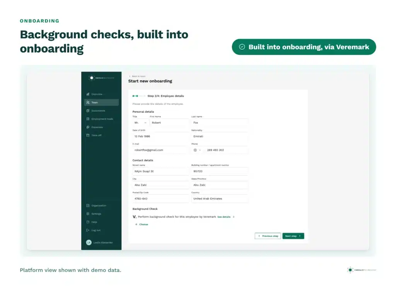The height and width of the screenshot is (291, 396).
Task: Click the City field showing Abu Zabi
Action: tap(160, 185)
